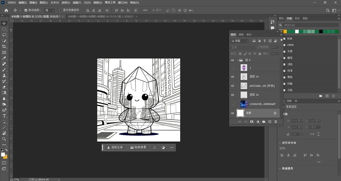Screen dimensions: 341x181
Task: Open the blend mode 正常 dropdown
Action: click(x=243, y=47)
